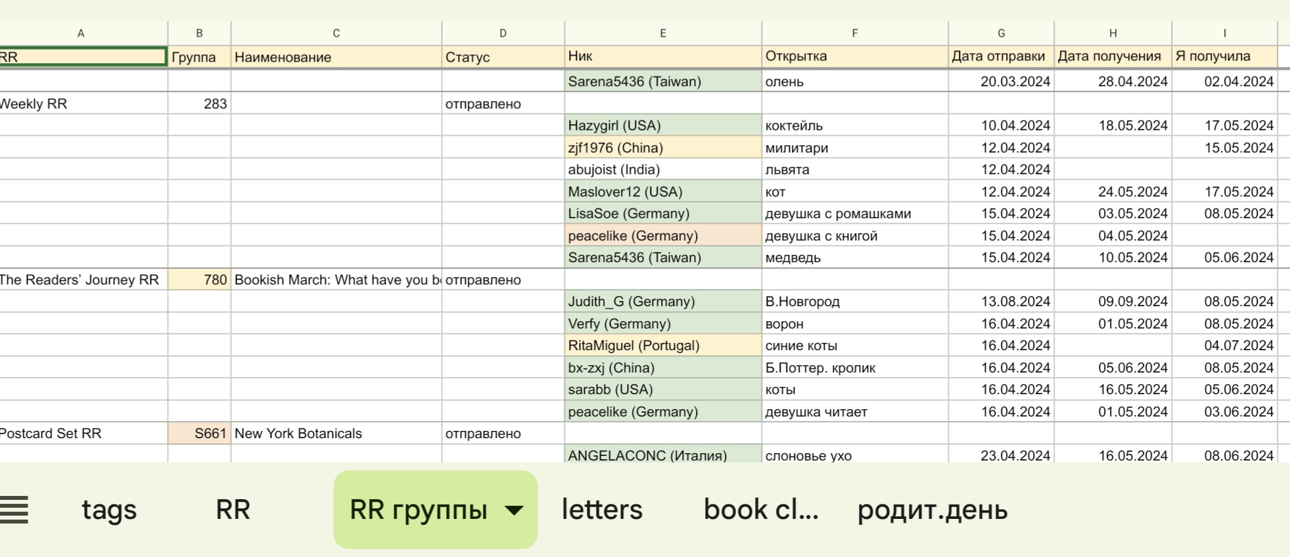Screen dimensions: 1290x557
Task: Click the Я получила header cell
Action: tap(1225, 57)
